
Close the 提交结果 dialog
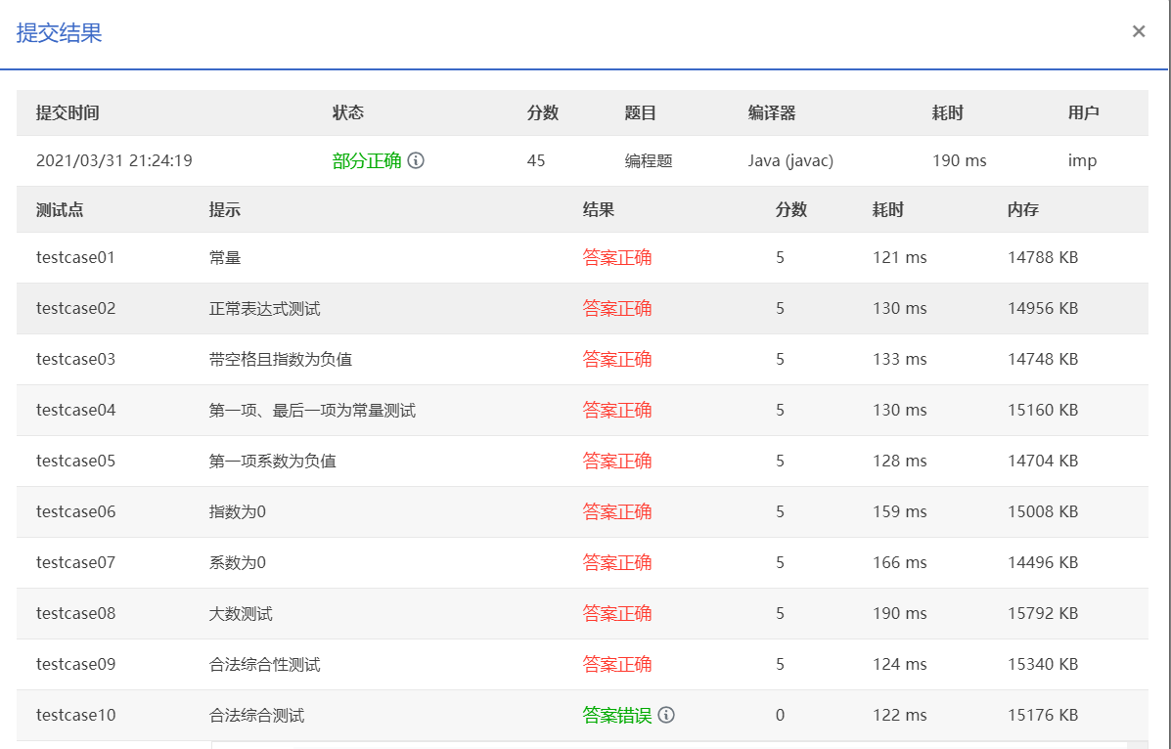1138,31
